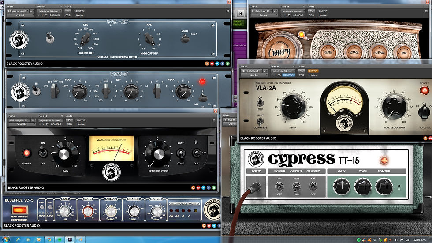The width and height of the screenshot is (432, 243).
Task: Open settings gear icon in VHL-3C footer
Action: tap(207, 64)
